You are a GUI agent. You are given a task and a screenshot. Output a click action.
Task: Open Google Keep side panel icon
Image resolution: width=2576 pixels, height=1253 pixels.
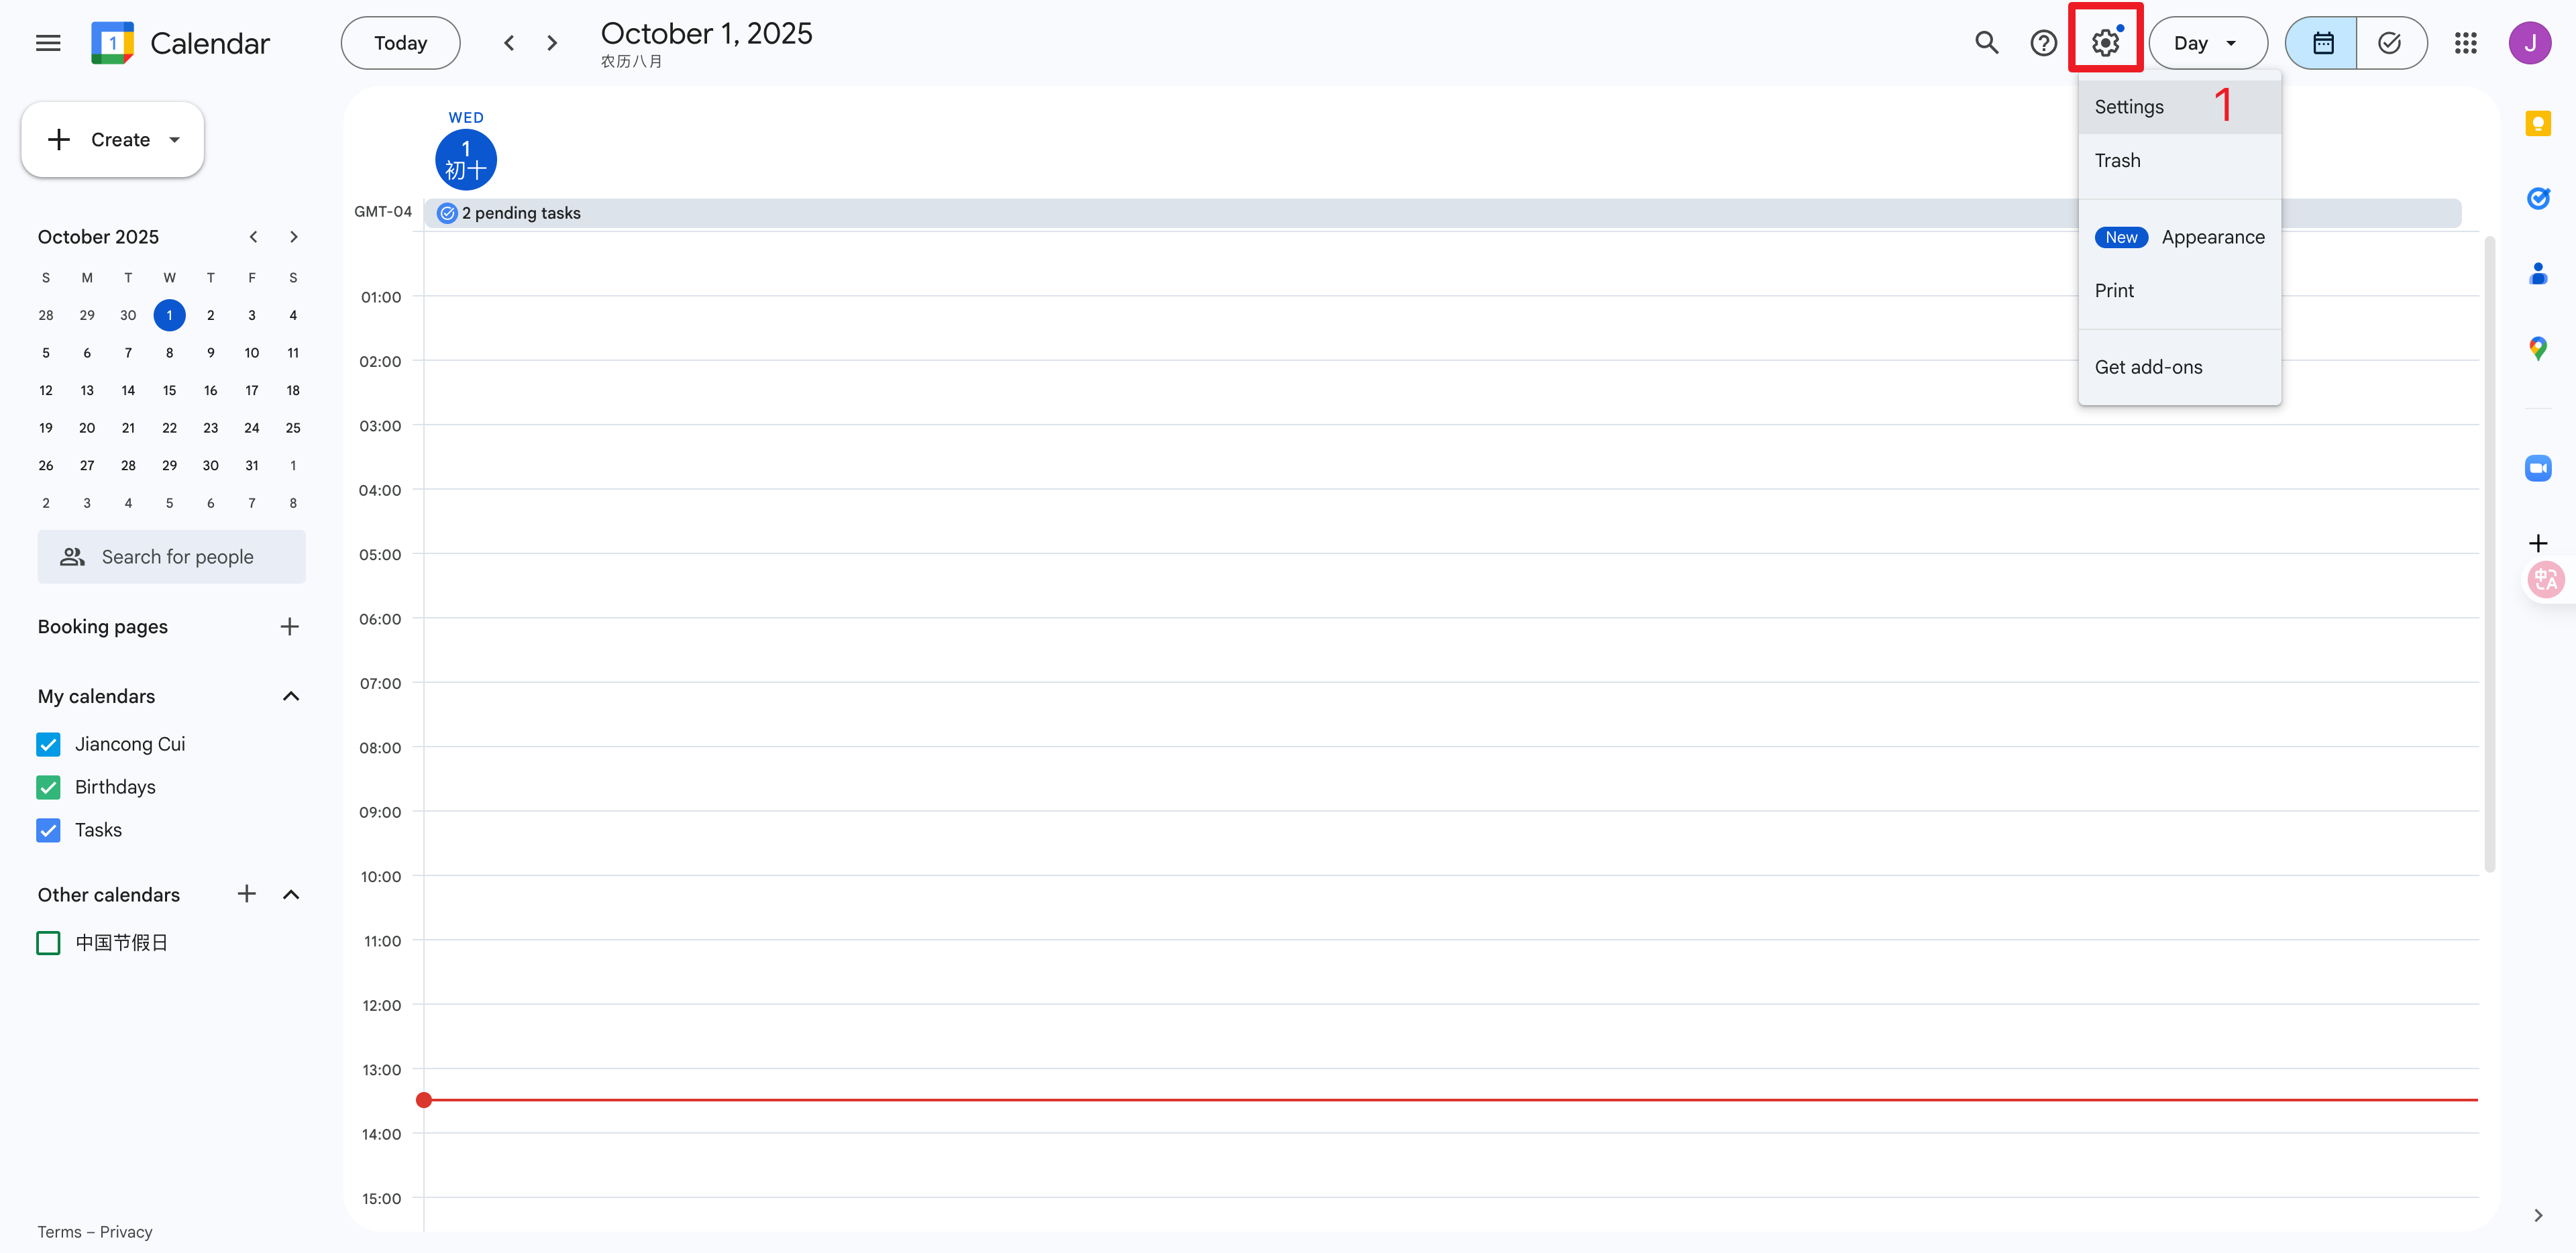coord(2537,123)
